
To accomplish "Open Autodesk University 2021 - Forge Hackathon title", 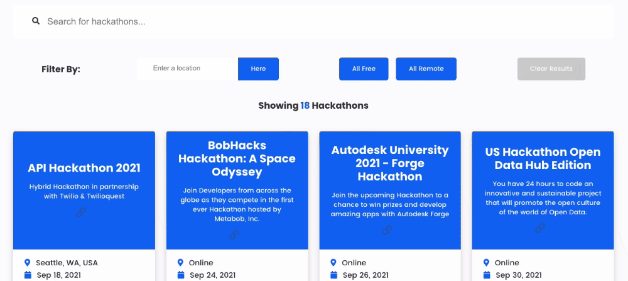I will tap(390, 163).
